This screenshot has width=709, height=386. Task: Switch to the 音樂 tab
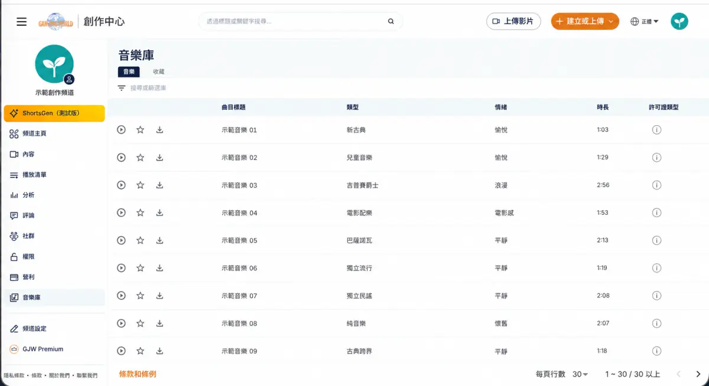pyautogui.click(x=129, y=71)
